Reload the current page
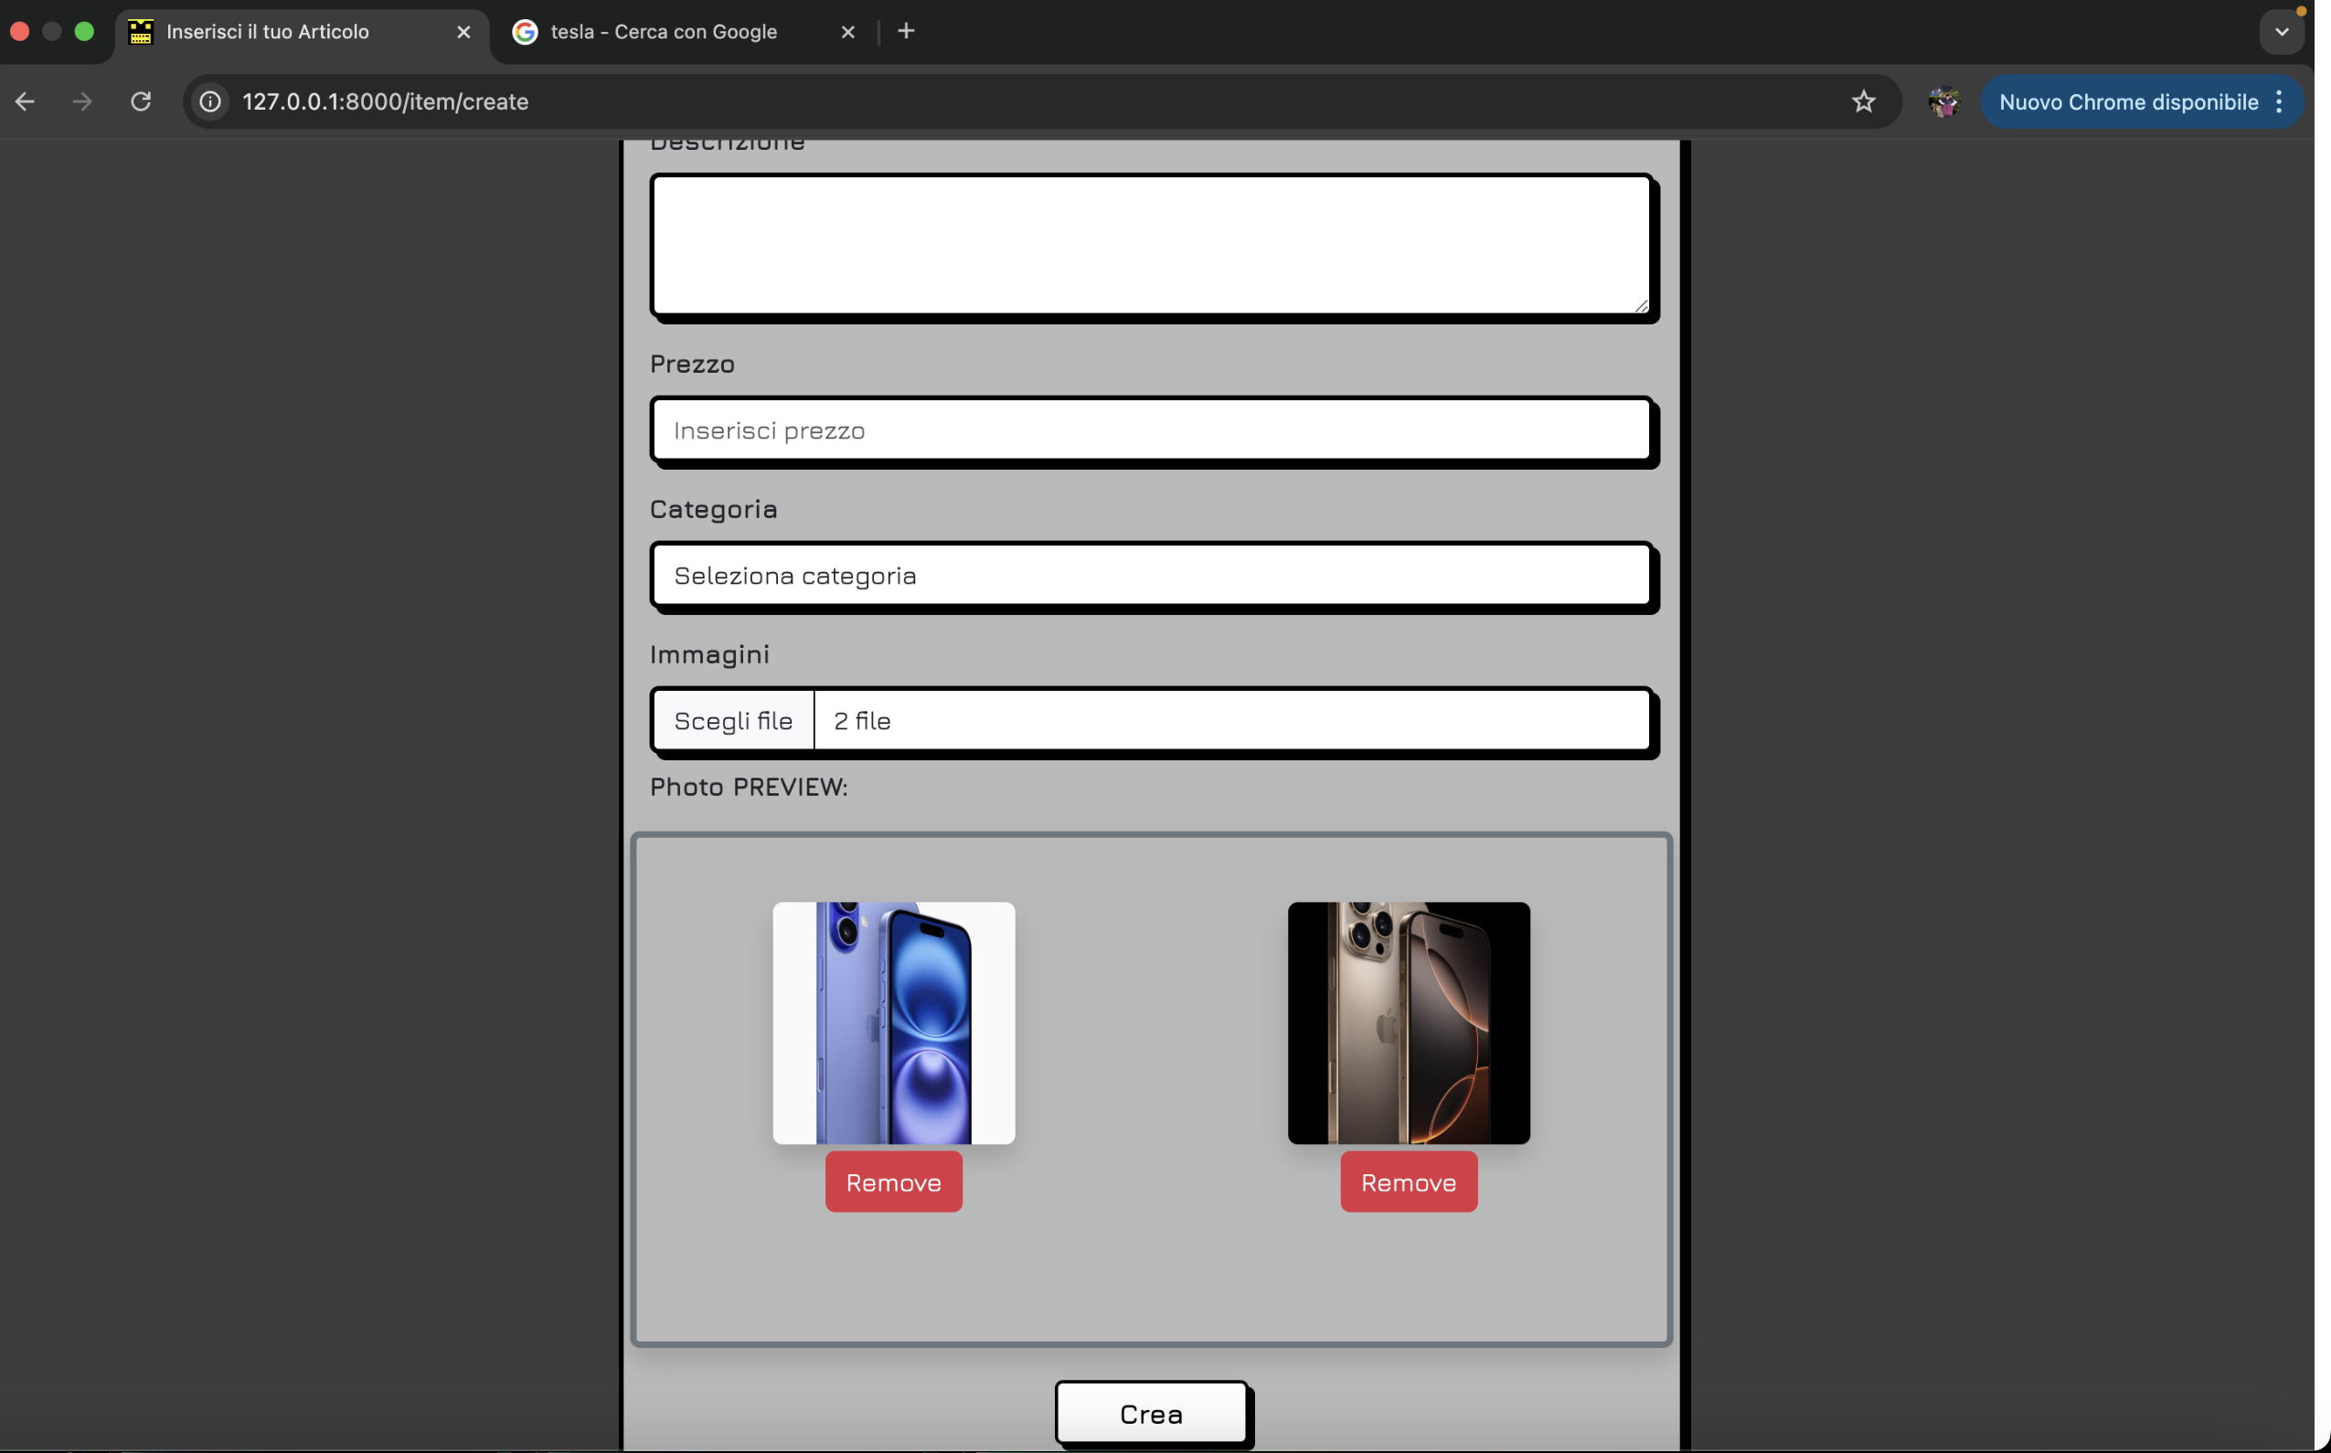2331x1453 pixels. [x=142, y=101]
